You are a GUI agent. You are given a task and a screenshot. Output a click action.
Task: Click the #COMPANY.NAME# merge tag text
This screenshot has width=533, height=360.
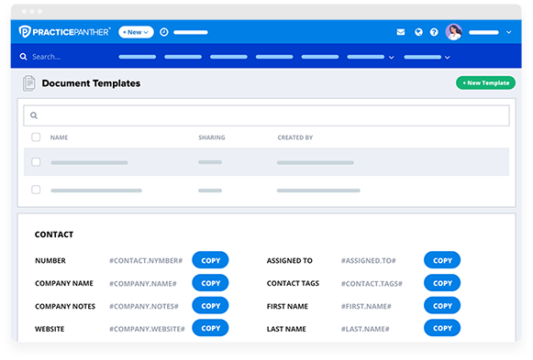pos(143,283)
